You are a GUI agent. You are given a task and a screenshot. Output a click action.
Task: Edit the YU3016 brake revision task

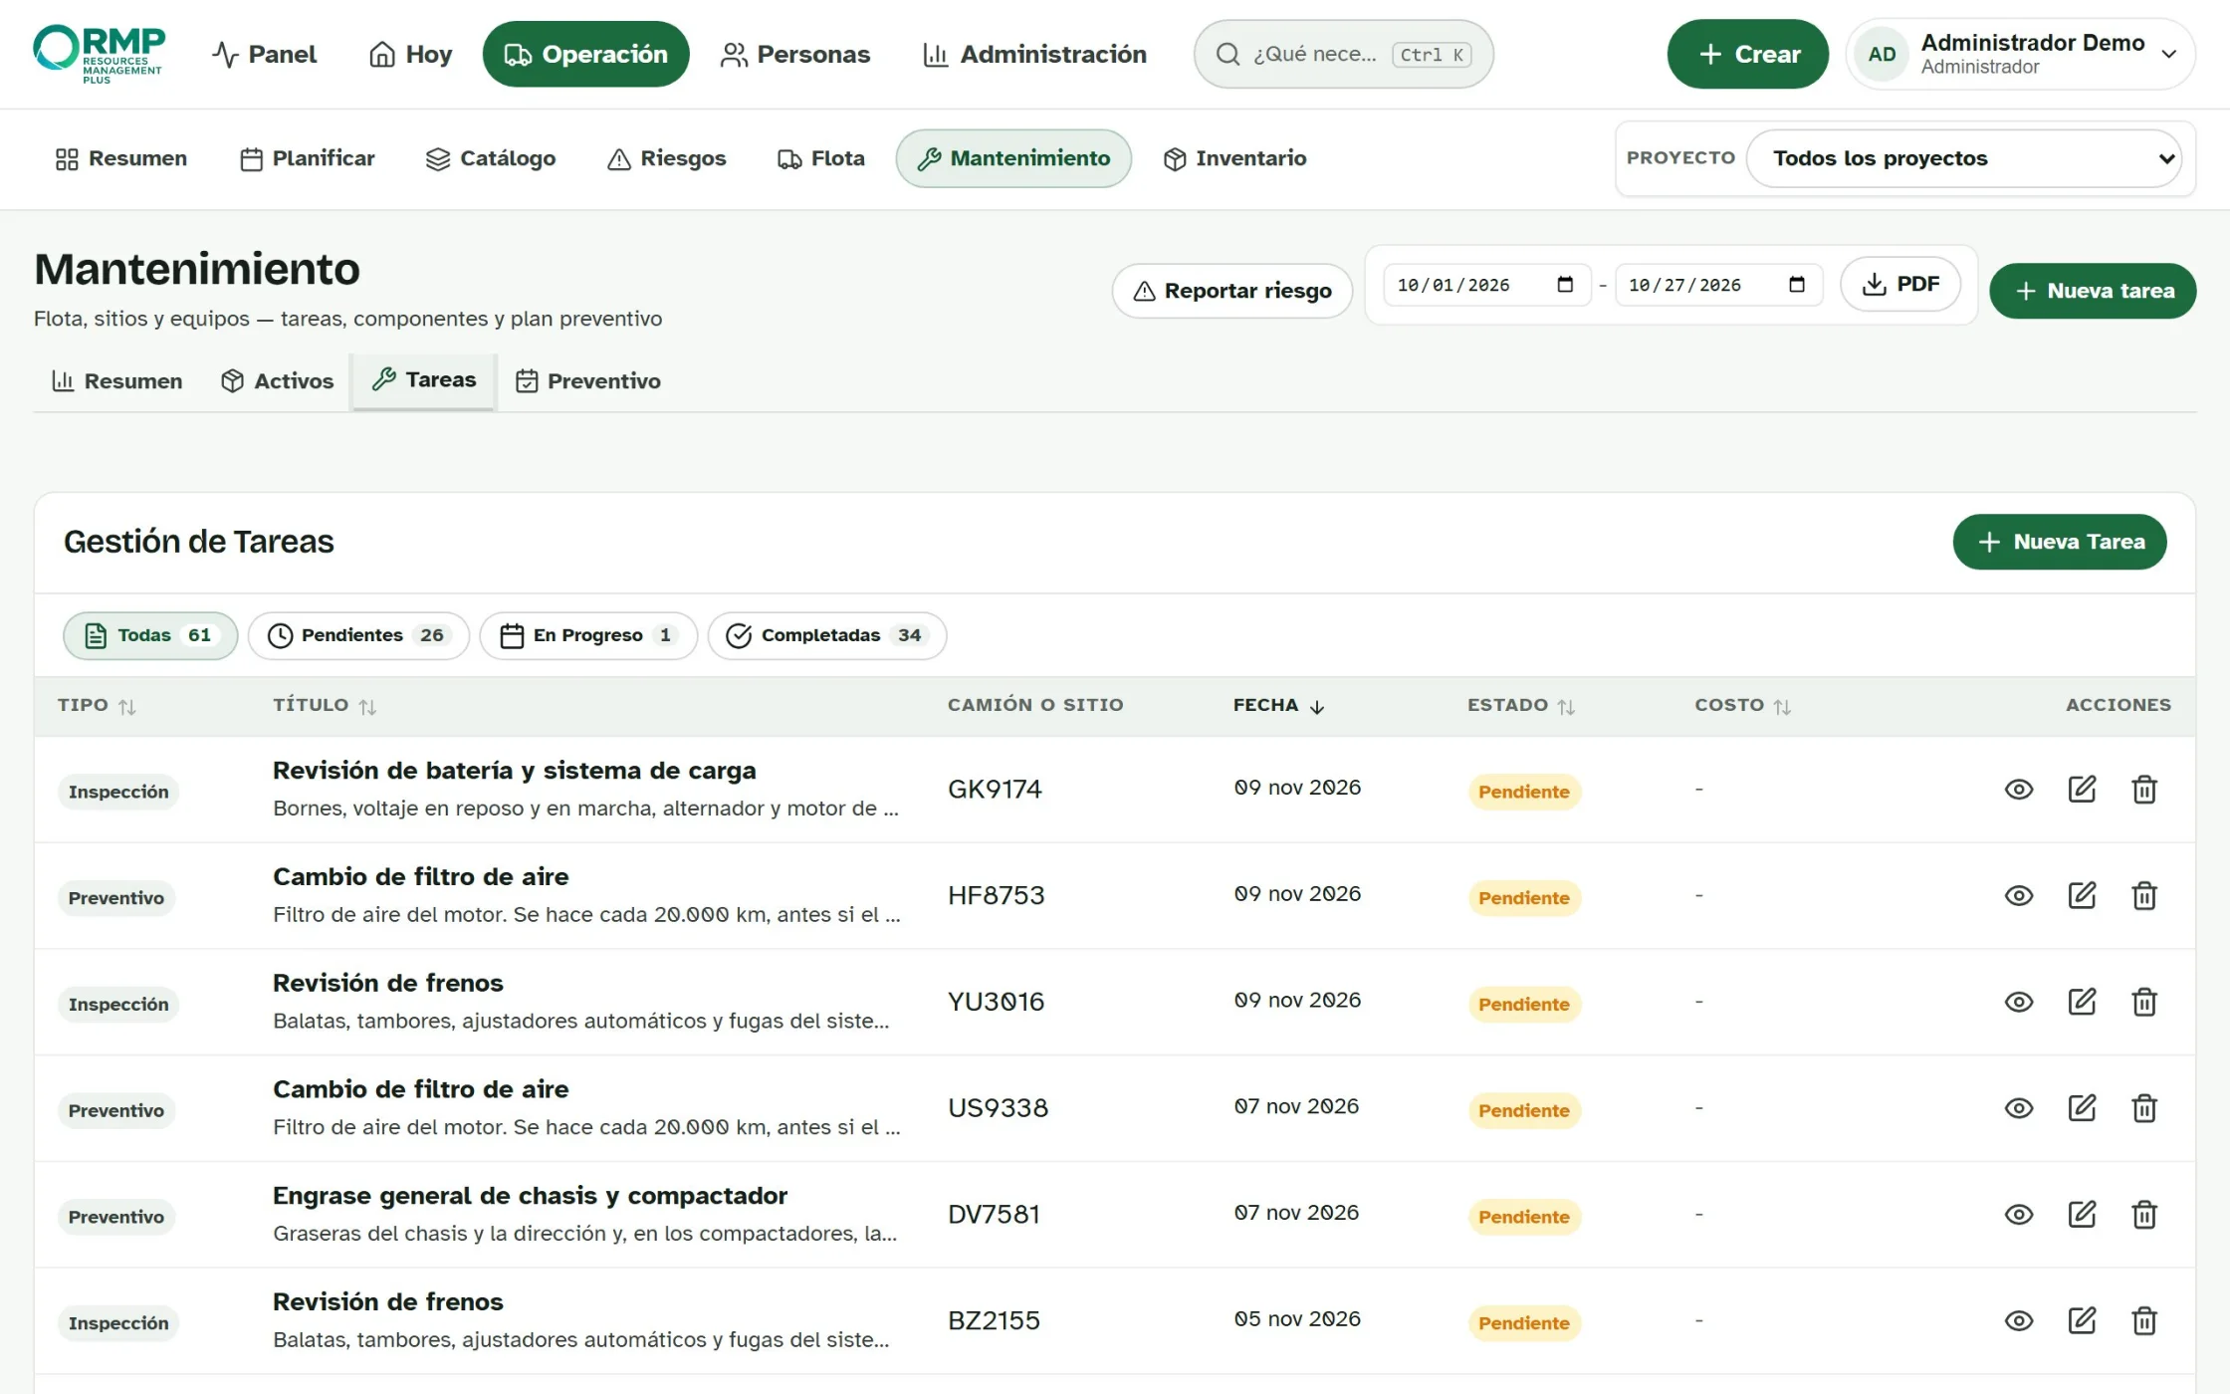click(2082, 1002)
